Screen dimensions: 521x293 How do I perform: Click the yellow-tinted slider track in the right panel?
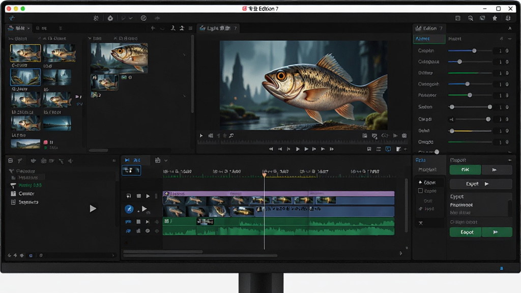[x=470, y=131]
